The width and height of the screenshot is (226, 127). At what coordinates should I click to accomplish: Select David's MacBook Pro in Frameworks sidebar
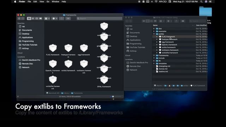pos(29,60)
